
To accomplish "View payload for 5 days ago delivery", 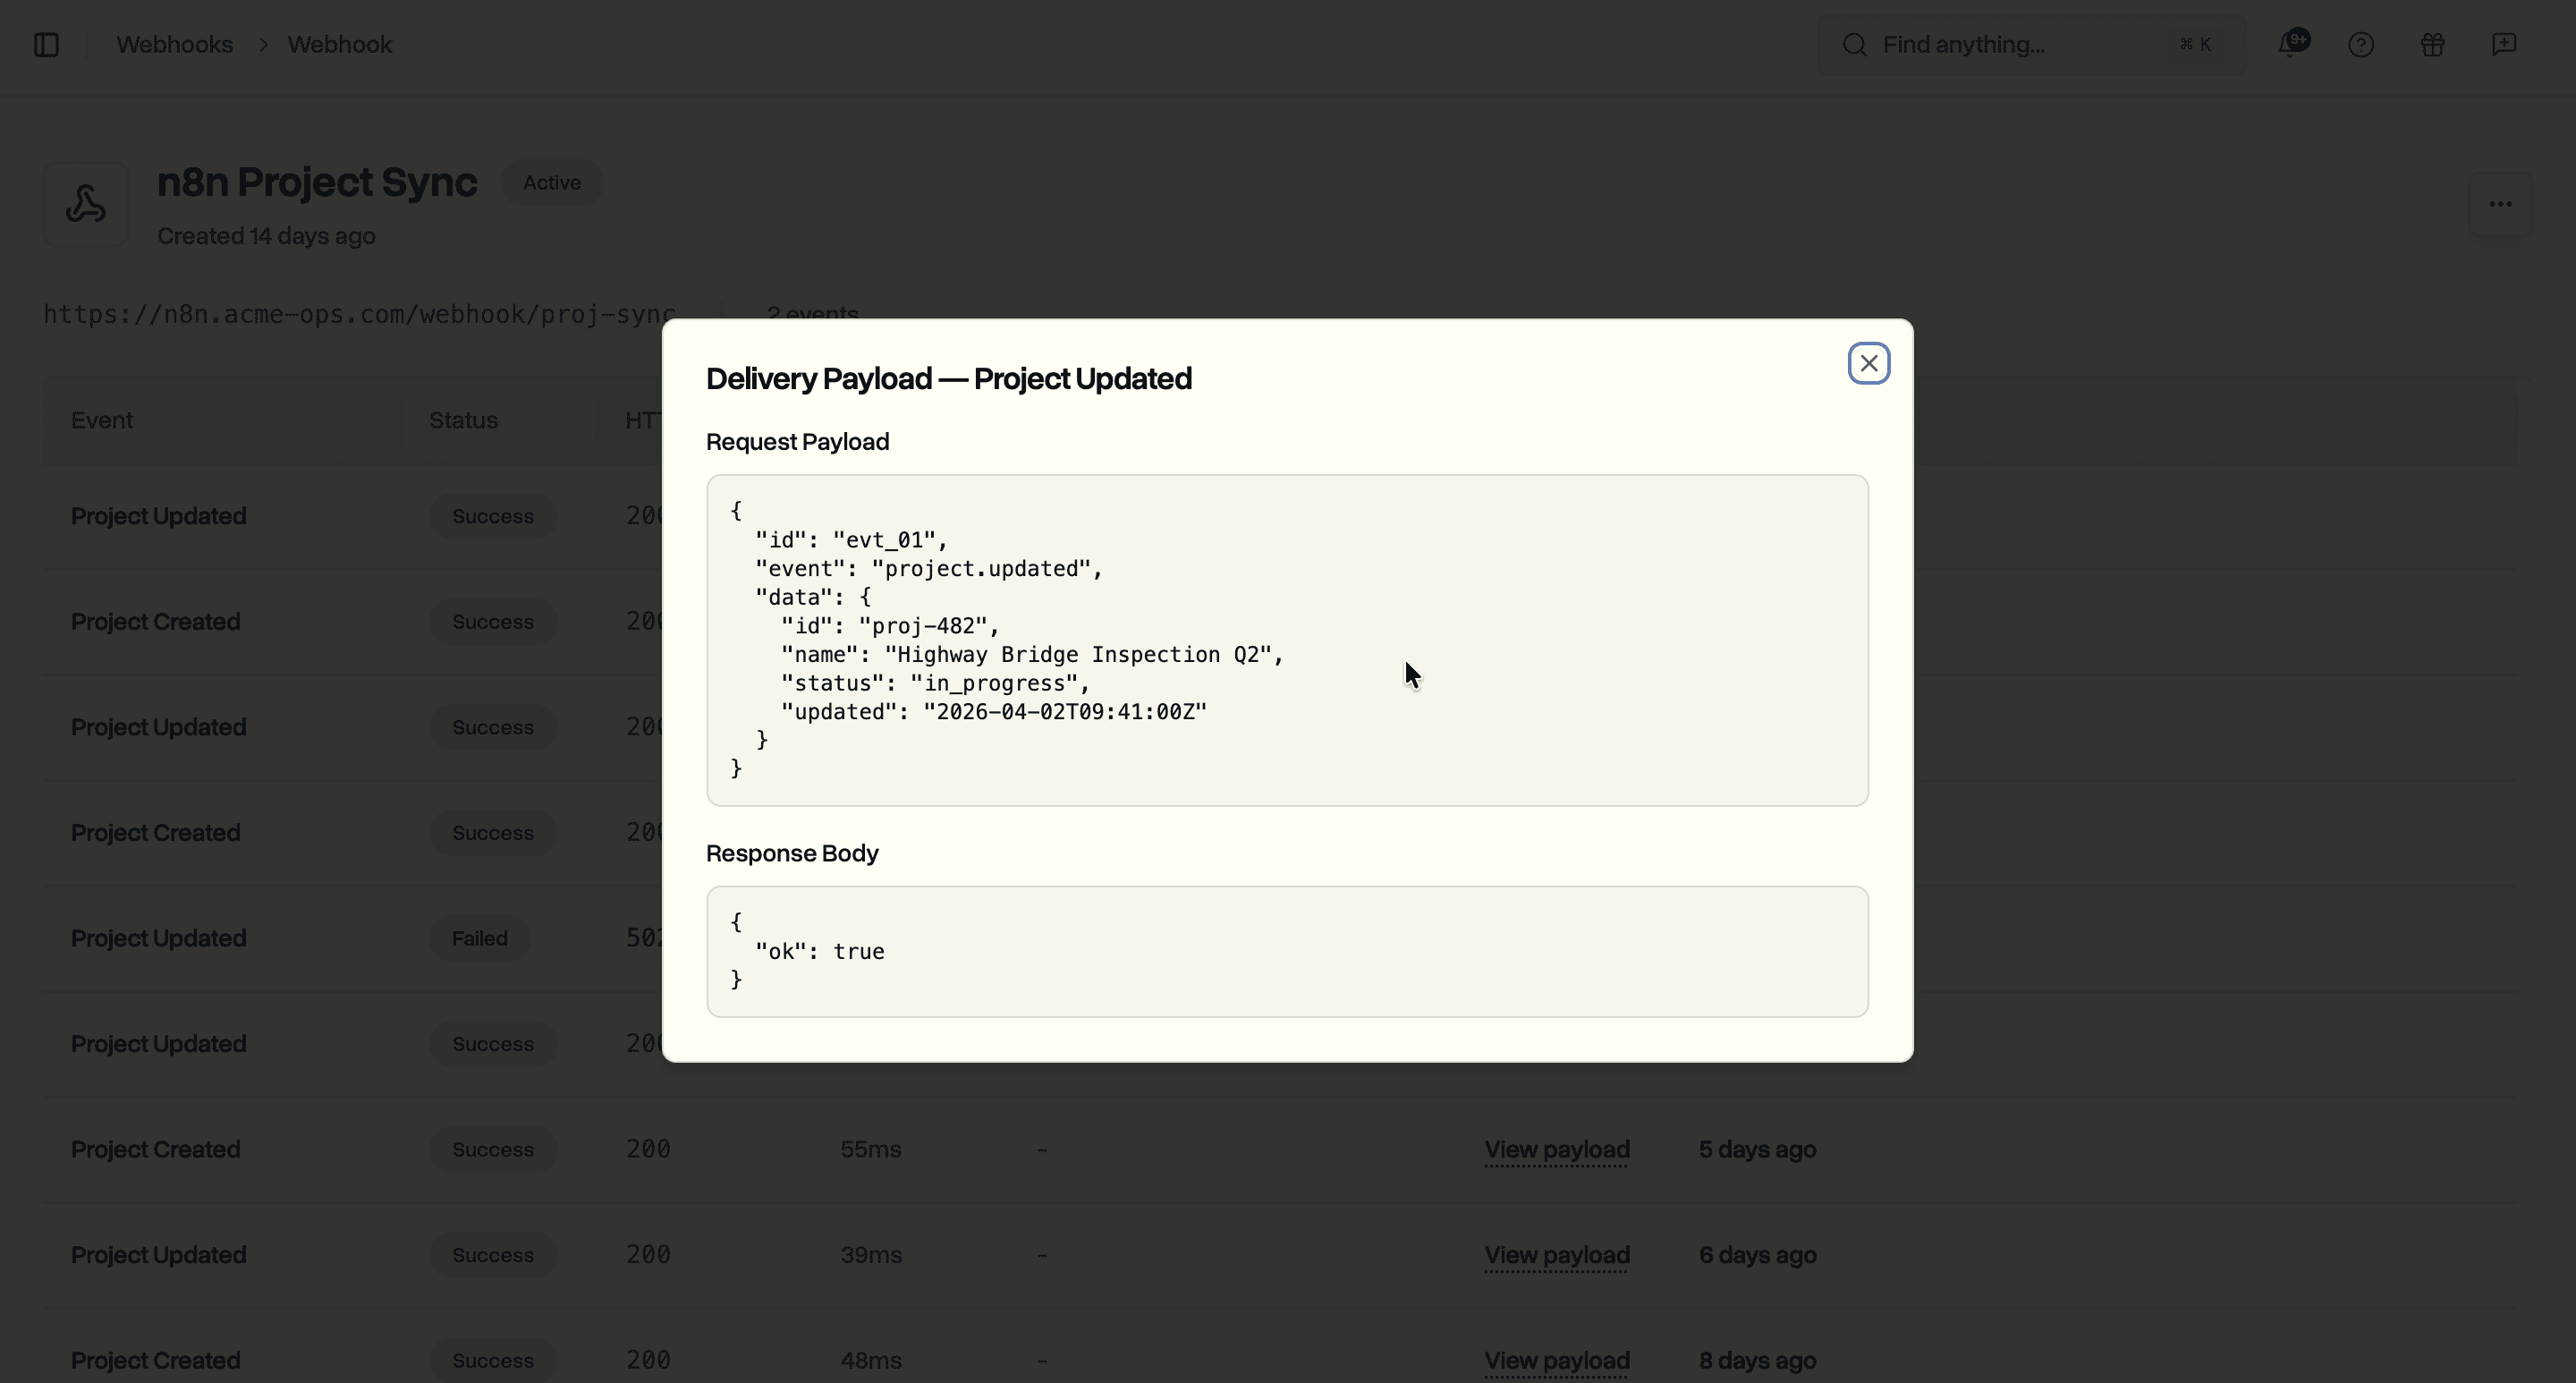I will (x=1556, y=1150).
